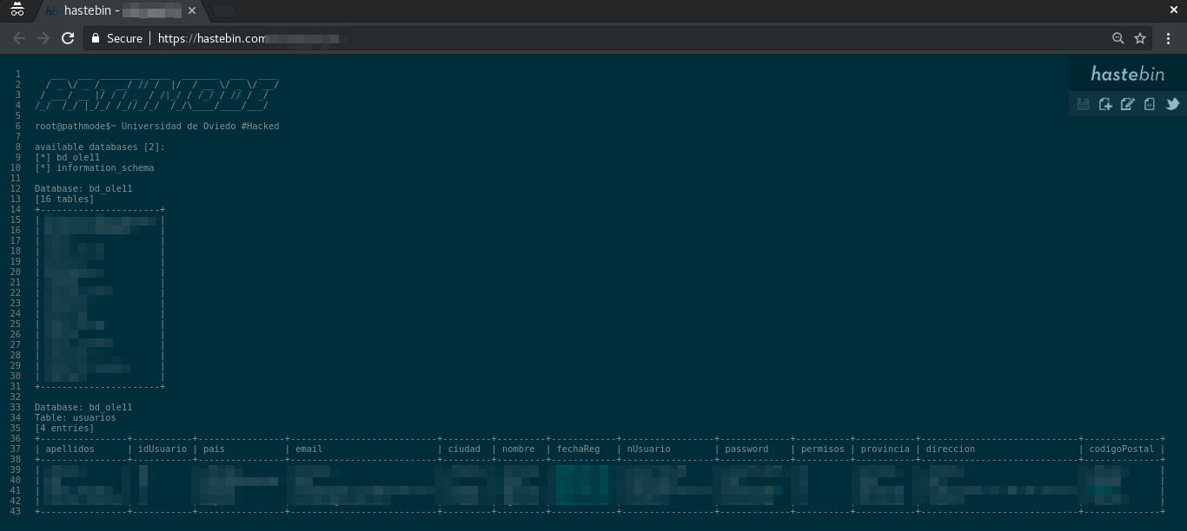Click the hastebin Save icon

(x=1083, y=104)
